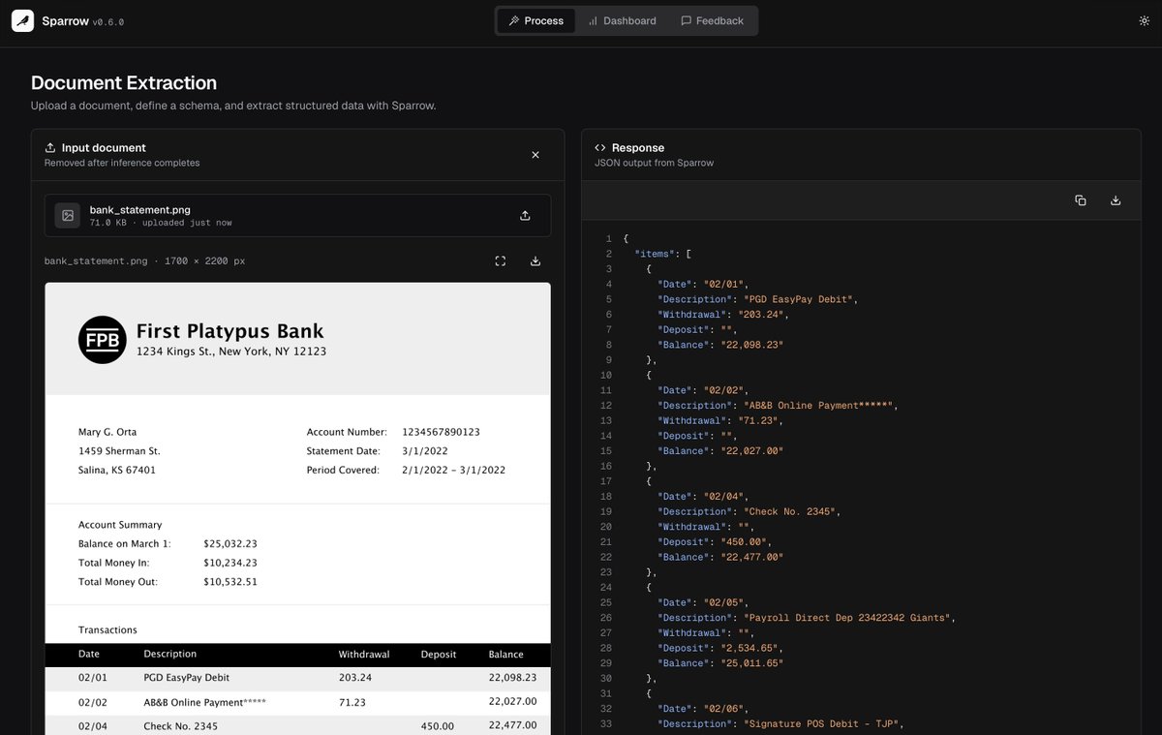The image size is (1162, 735).
Task: Download the bank statement preview image
Action: point(535,260)
